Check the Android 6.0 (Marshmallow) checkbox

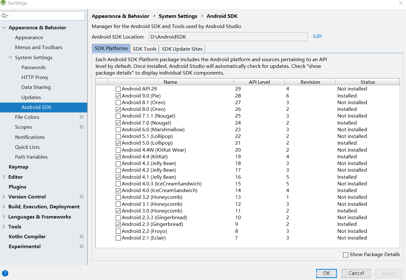click(x=118, y=130)
